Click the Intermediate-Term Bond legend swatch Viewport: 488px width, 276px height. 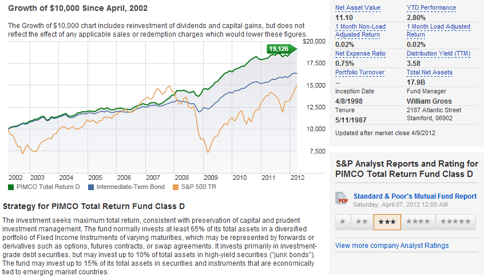click(92, 187)
